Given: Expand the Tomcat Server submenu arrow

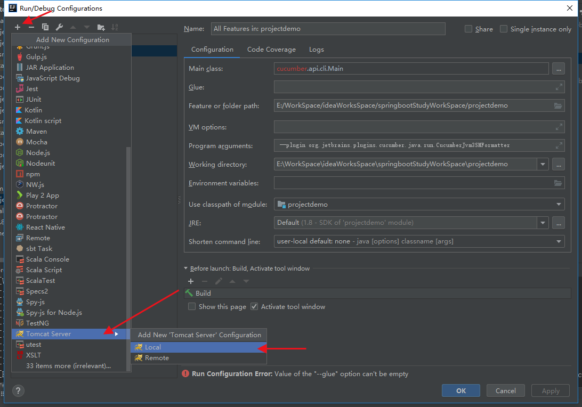Looking at the screenshot, I should point(117,334).
